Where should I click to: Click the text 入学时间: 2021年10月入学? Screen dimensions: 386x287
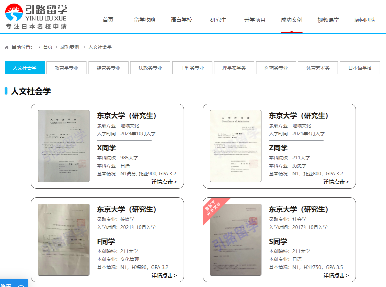point(126,227)
